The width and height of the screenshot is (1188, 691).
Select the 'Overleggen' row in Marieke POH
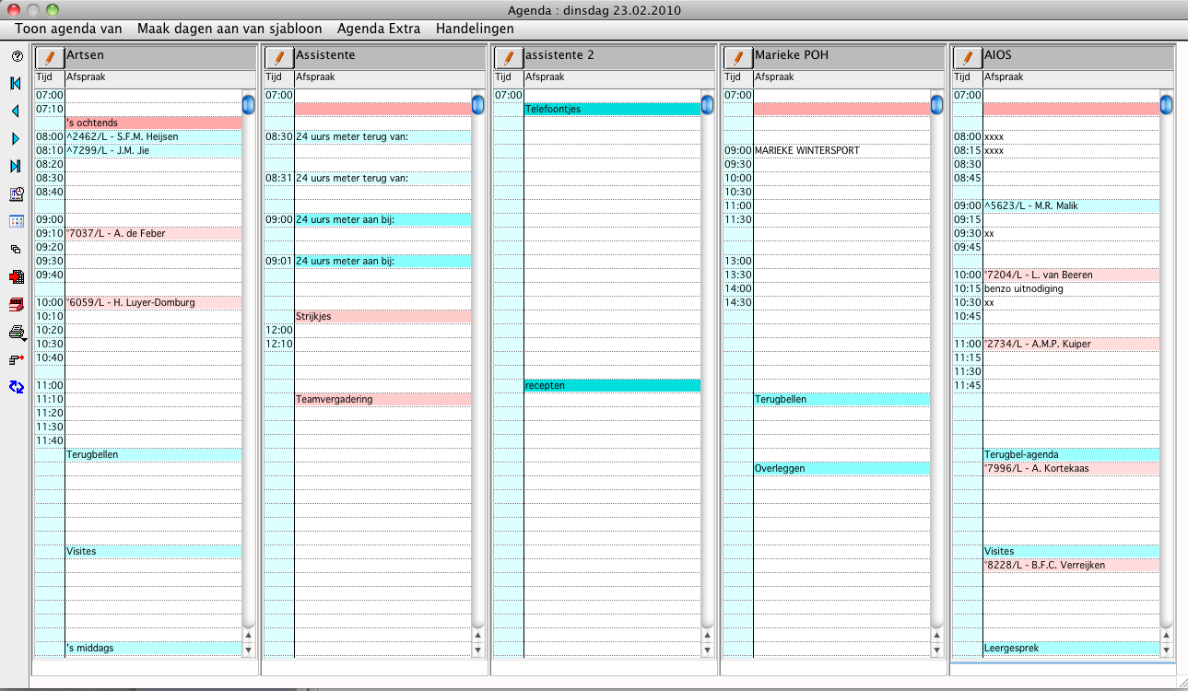(841, 468)
